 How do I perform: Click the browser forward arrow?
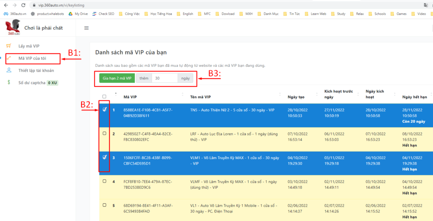coord(15,5)
